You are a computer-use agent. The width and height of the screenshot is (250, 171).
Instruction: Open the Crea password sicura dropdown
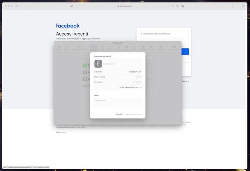(x=130, y=87)
